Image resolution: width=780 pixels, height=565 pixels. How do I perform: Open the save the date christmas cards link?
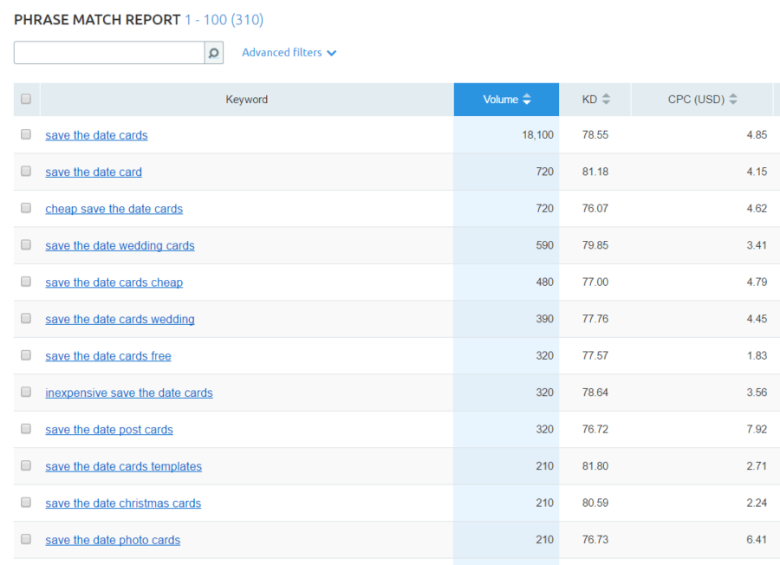123,503
